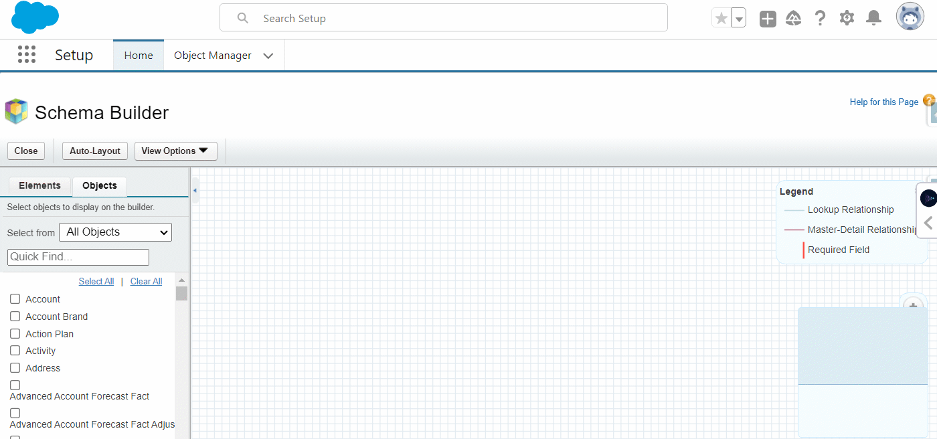
Task: Click the Select All link
Action: click(96, 282)
